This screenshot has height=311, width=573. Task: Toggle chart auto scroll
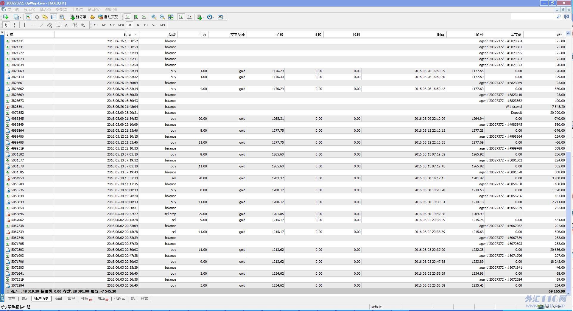point(181,17)
